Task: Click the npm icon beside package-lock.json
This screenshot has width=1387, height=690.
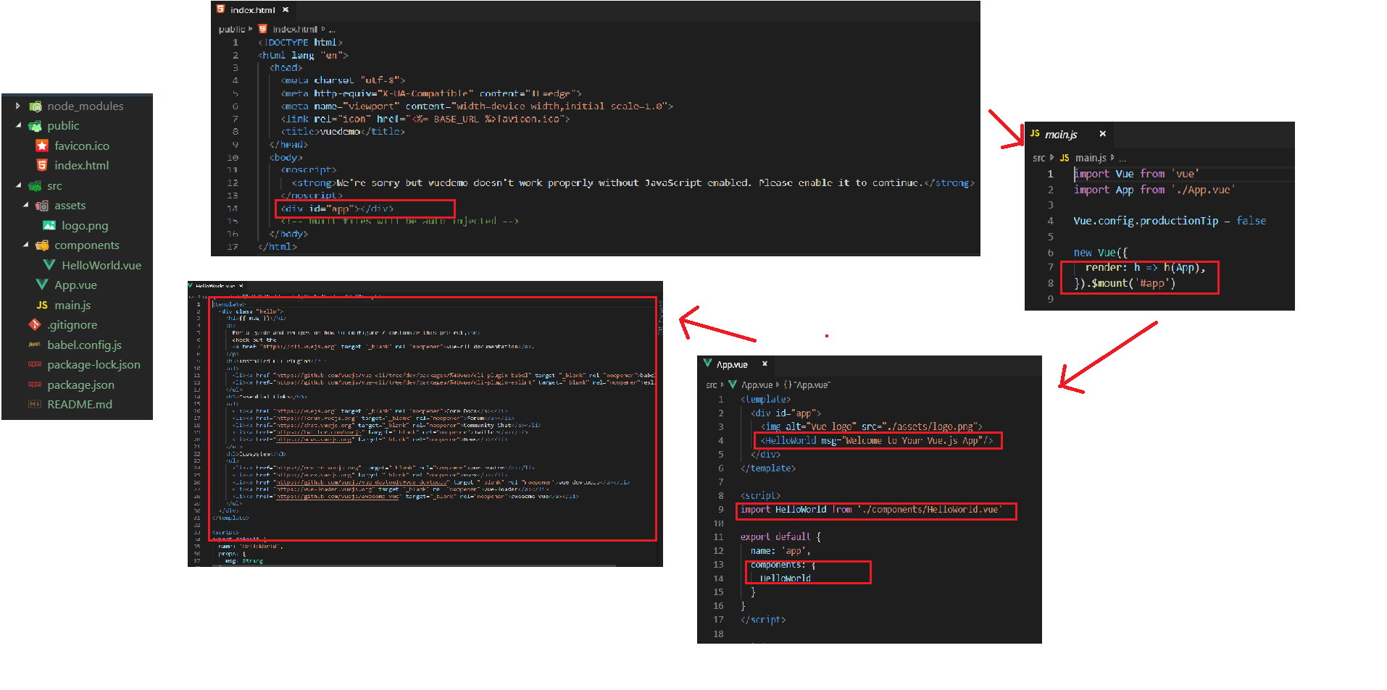Action: tap(35, 364)
